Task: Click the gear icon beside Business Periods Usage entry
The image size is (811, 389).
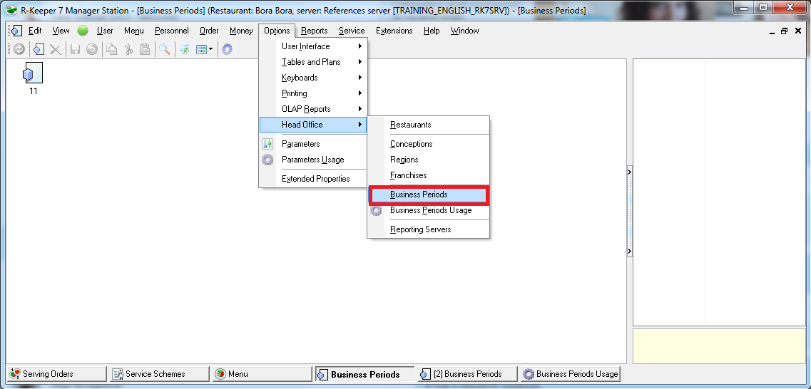Action: [376, 210]
